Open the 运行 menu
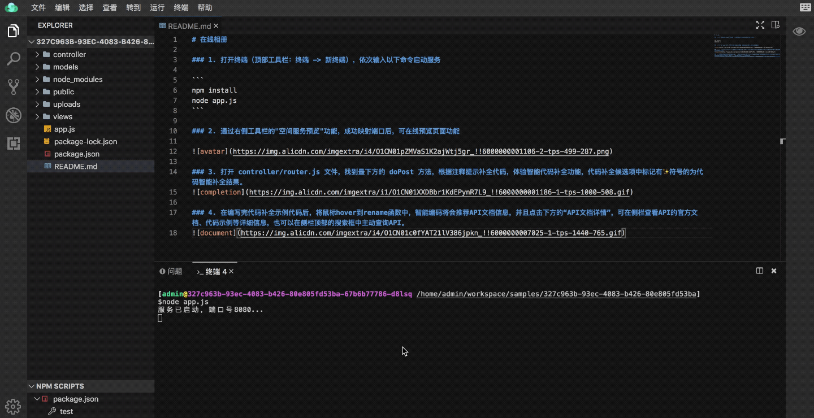This screenshot has width=814, height=418. pyautogui.click(x=157, y=7)
